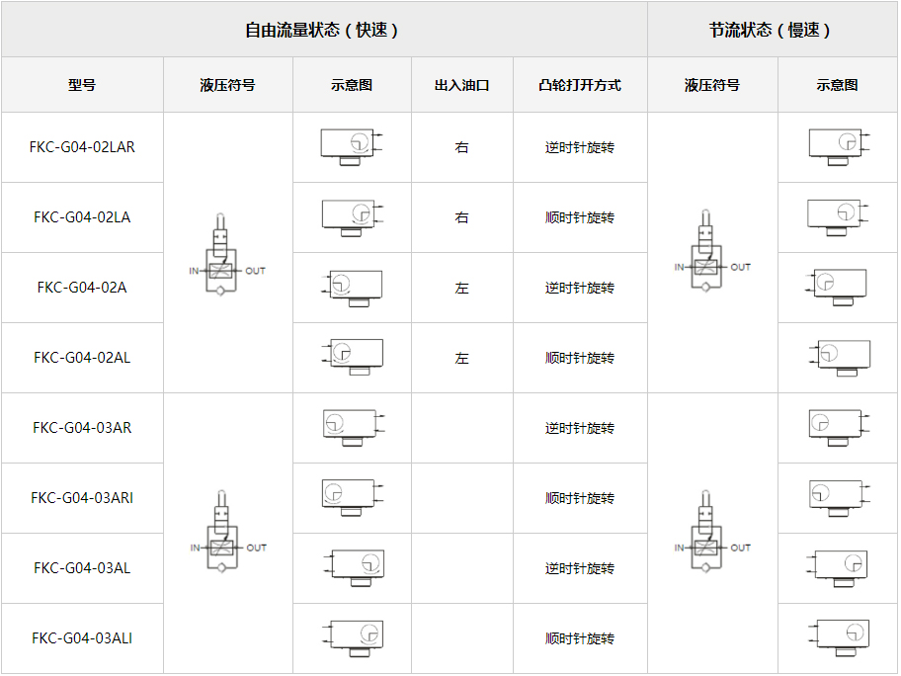
Task: Click the 出入油口 column header
Action: coord(461,85)
